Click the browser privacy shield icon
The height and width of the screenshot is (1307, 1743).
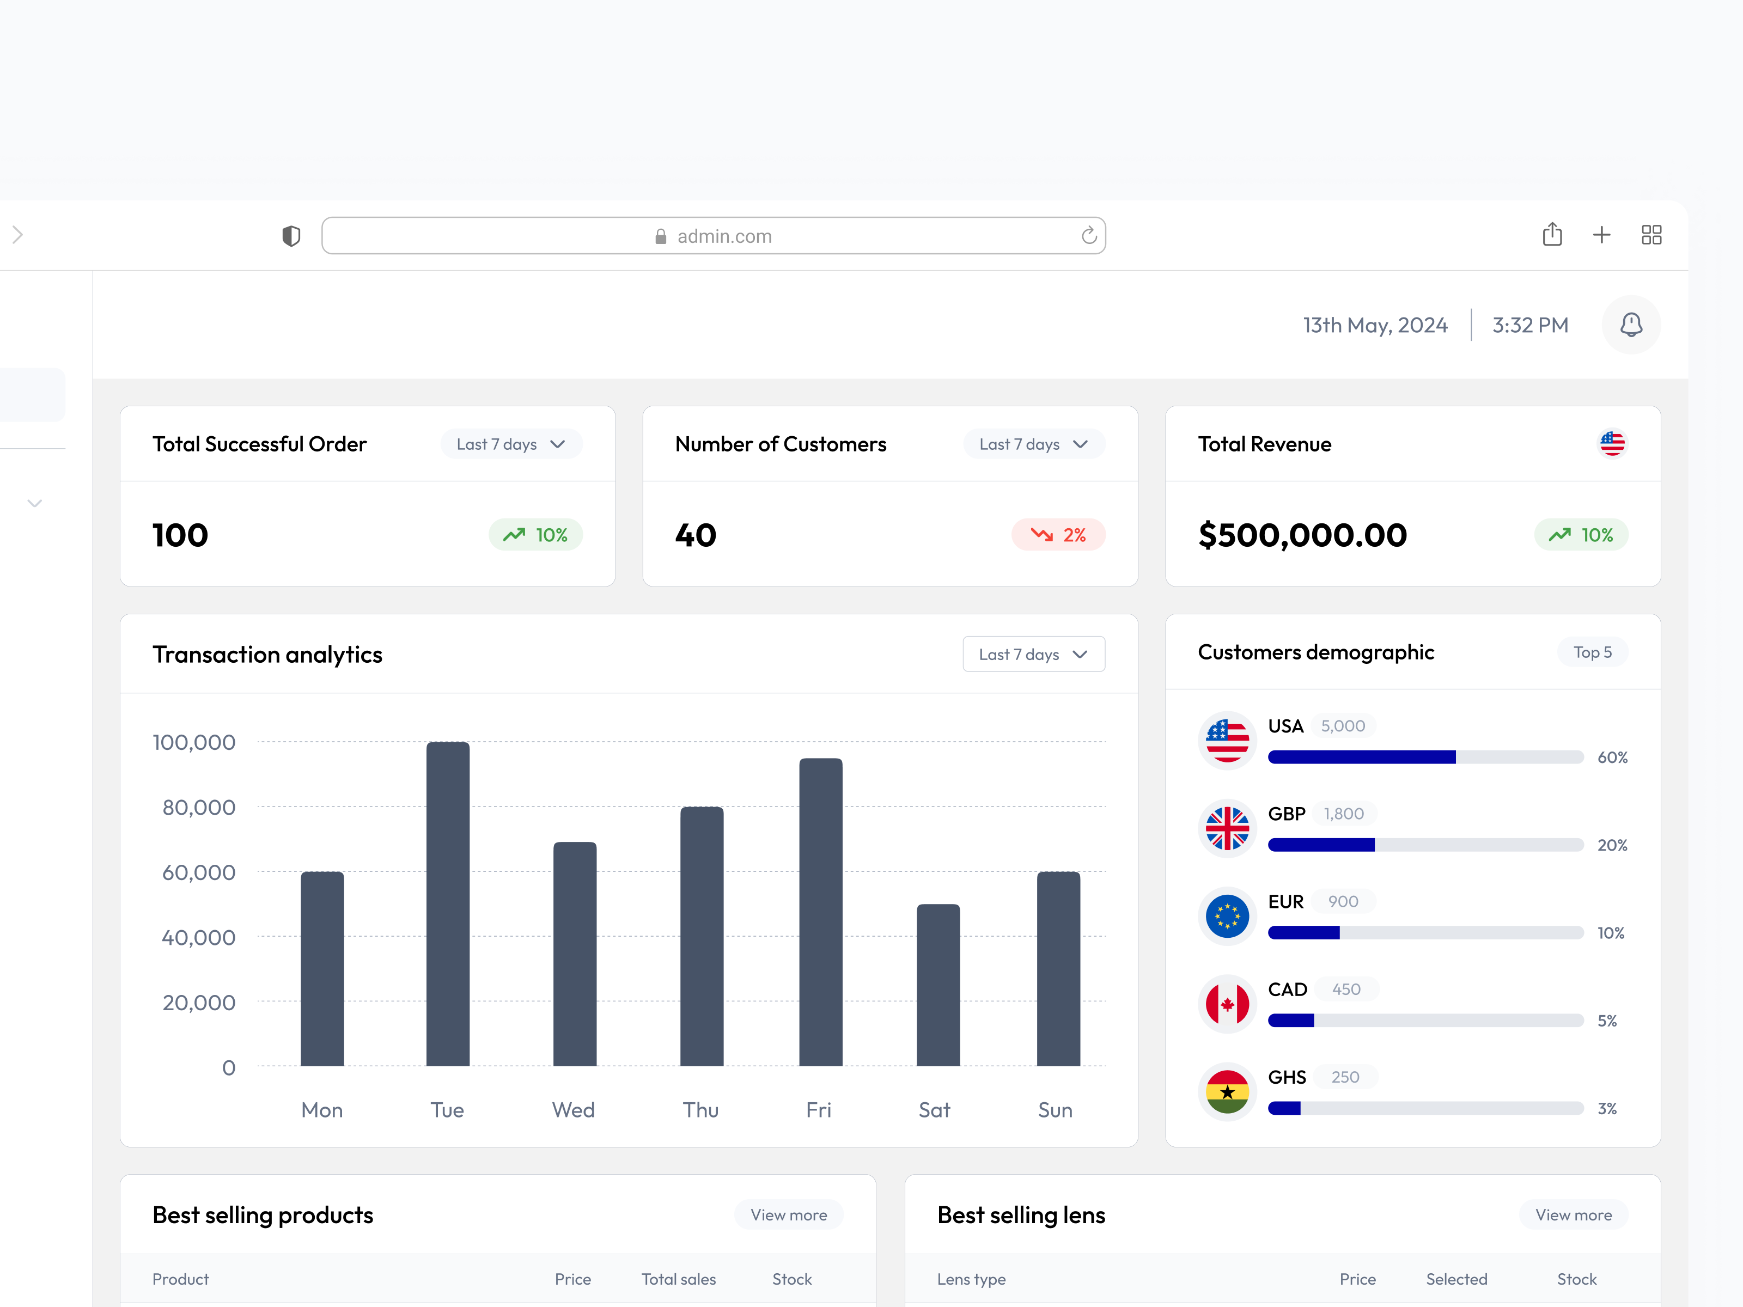click(x=291, y=235)
